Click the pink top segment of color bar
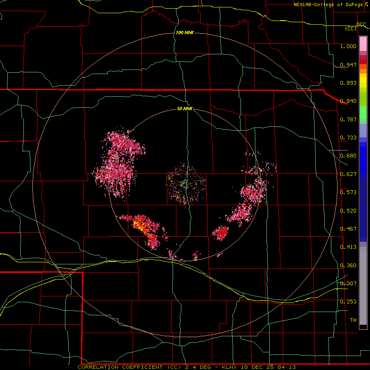 (363, 44)
